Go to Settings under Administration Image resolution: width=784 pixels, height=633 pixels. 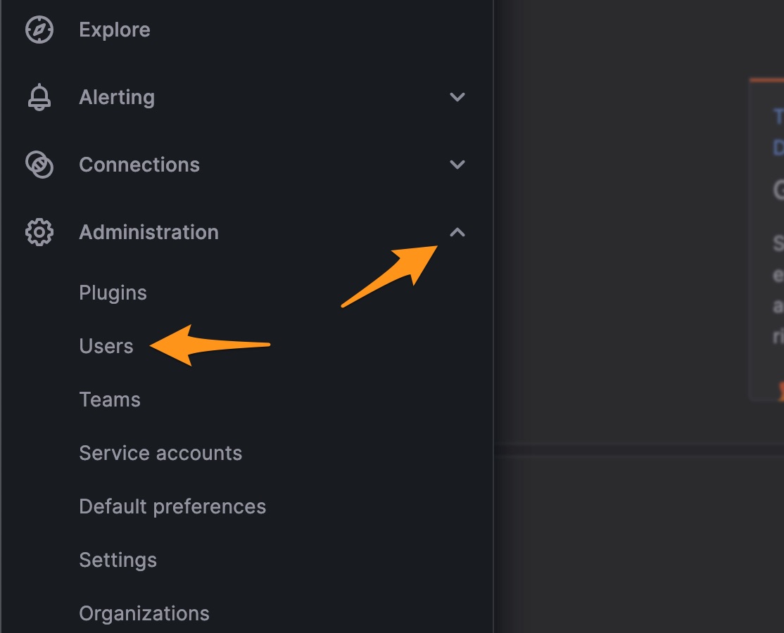pos(118,560)
